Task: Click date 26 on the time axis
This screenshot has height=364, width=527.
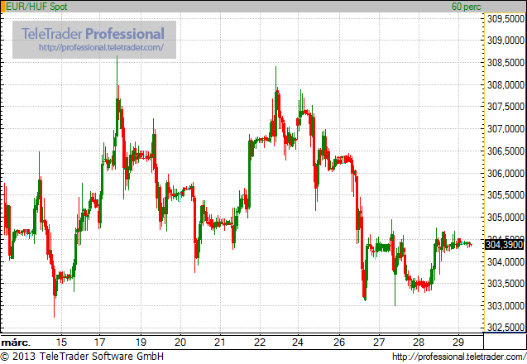Action: point(339,342)
